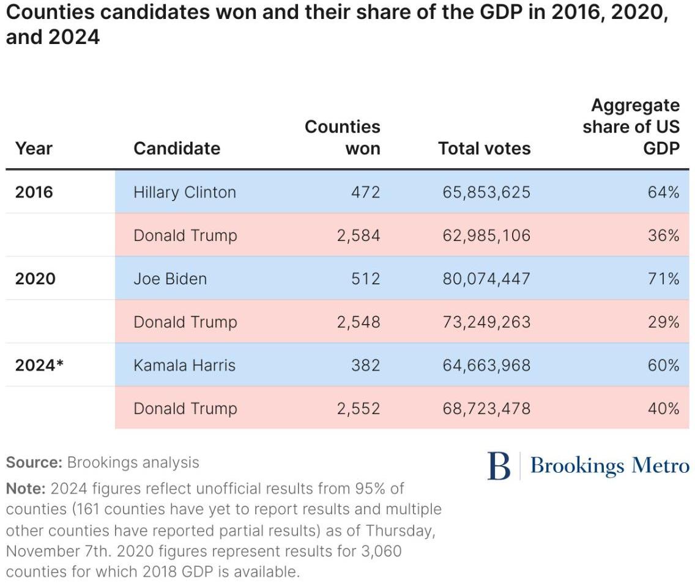Click the Aggregate share of US GDP header
This screenshot has width=695, height=584.
click(631, 127)
